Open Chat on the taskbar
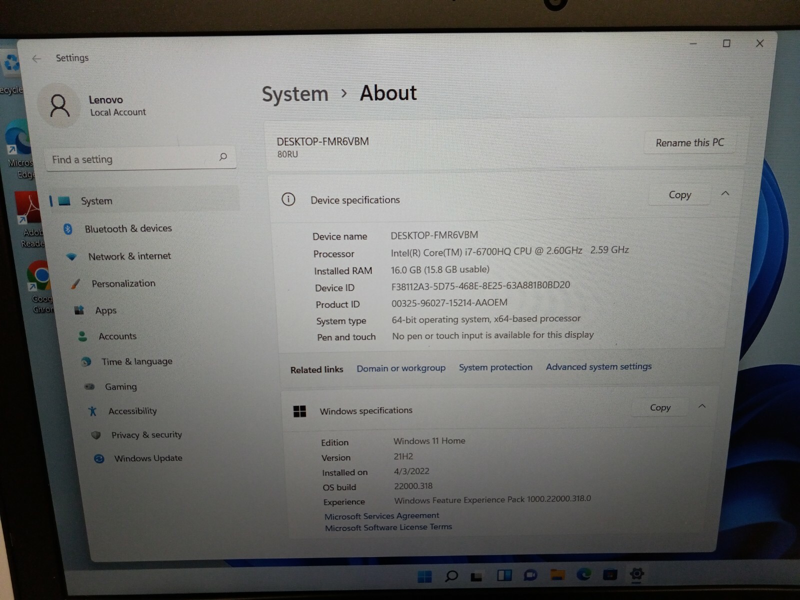Screen dimensions: 800x600 coord(530,575)
